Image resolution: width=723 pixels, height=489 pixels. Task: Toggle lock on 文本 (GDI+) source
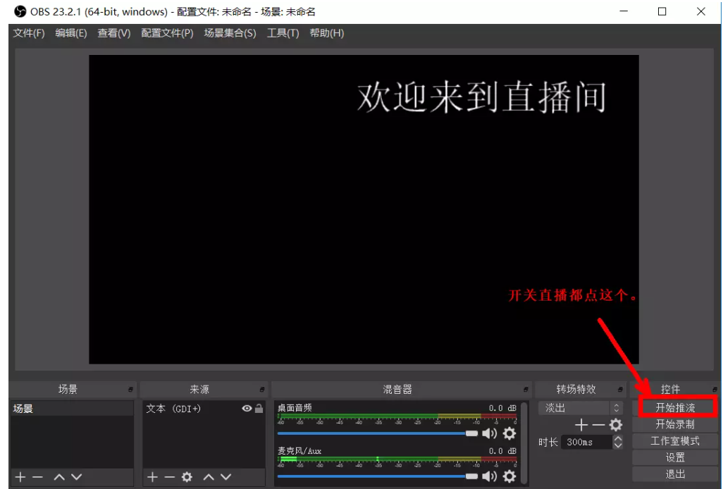coord(259,409)
